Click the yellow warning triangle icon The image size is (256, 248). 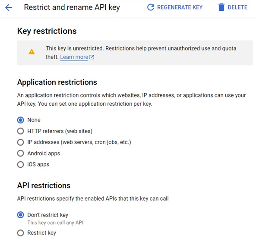pyautogui.click(x=32, y=52)
